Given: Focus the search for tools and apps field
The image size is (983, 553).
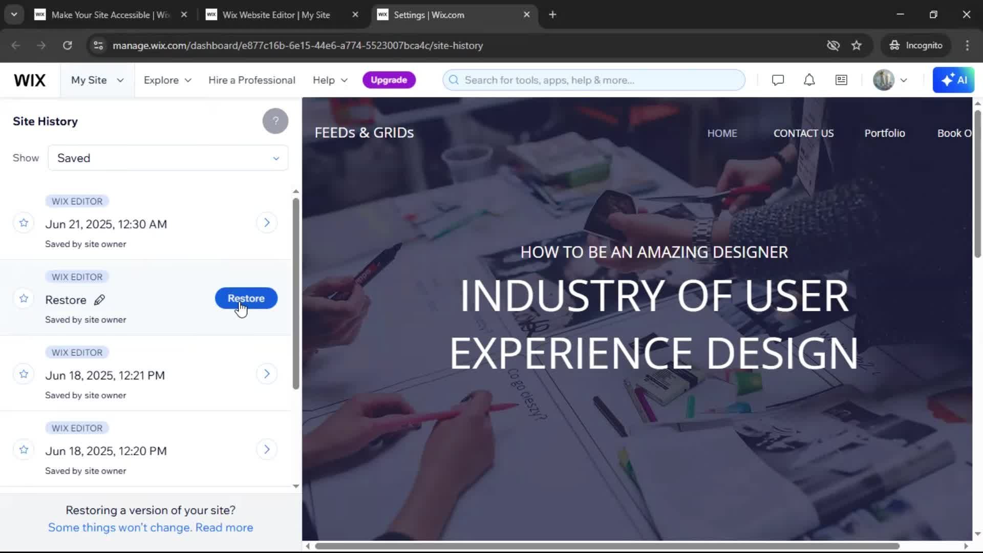Looking at the screenshot, I should click(594, 80).
